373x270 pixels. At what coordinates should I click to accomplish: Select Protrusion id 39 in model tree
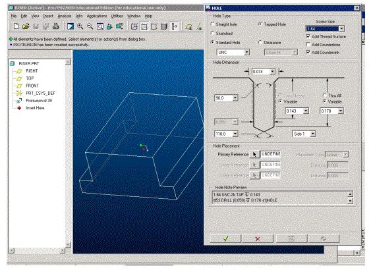click(39, 100)
